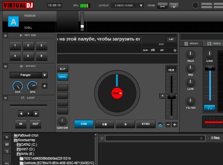Collapse the EFFECT panel

pyautogui.click(x=5, y=66)
